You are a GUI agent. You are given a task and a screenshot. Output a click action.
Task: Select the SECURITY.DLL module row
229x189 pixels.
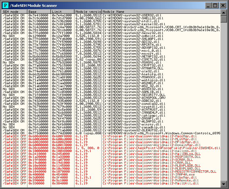111,95
